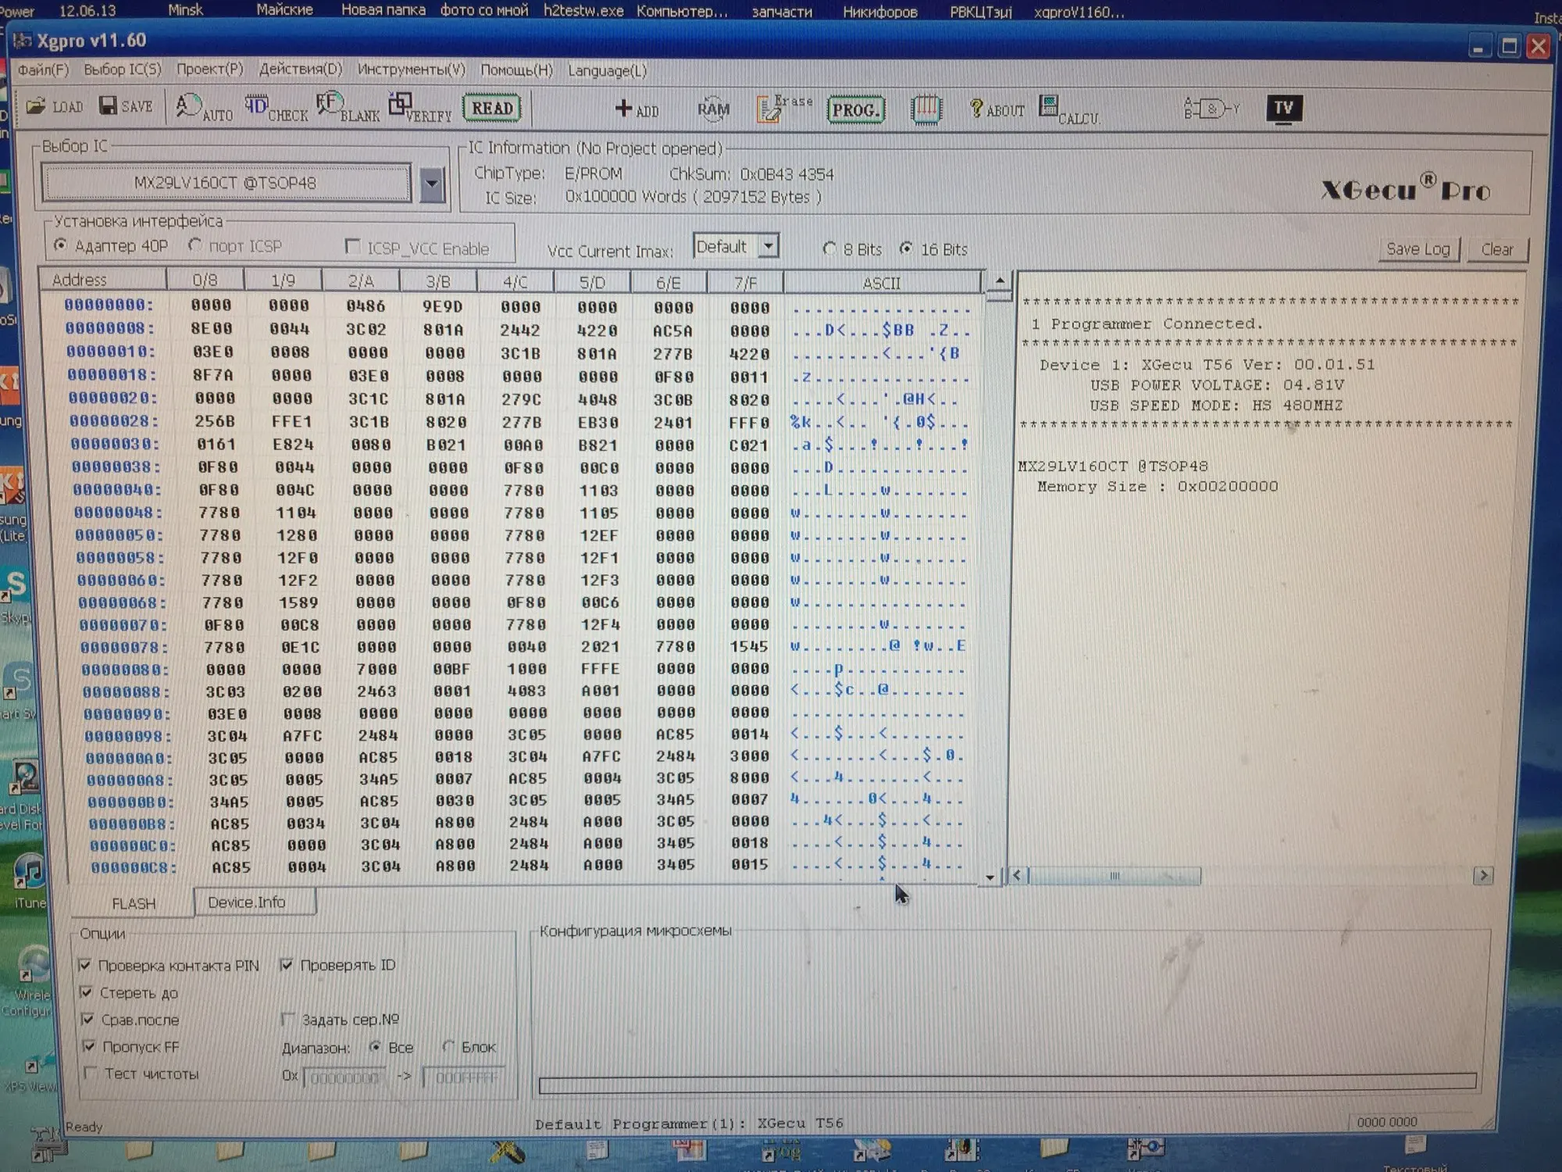The width and height of the screenshot is (1562, 1172).
Task: Check the Тест чистоты option
Action: point(90,1074)
